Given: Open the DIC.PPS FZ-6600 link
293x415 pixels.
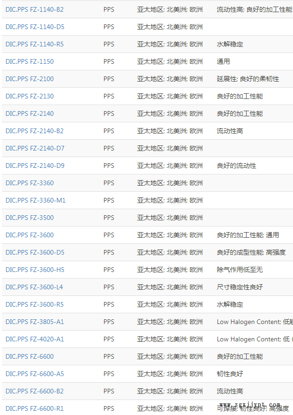Looking at the screenshot, I should (30, 356).
